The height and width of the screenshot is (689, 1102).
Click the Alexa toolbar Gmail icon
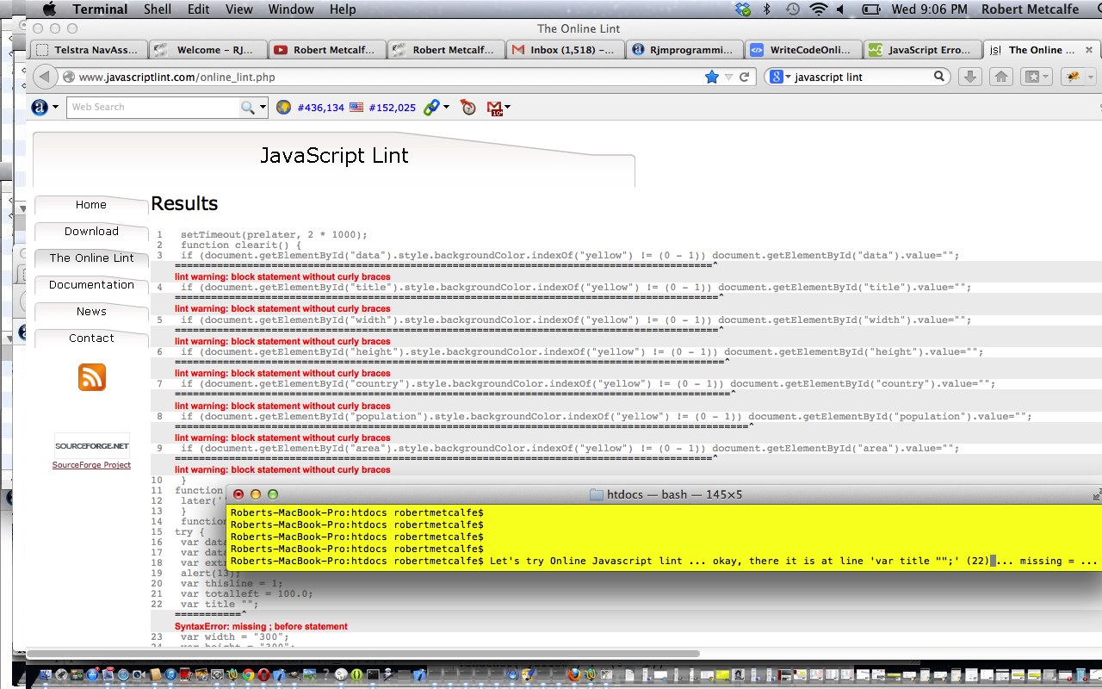point(494,109)
